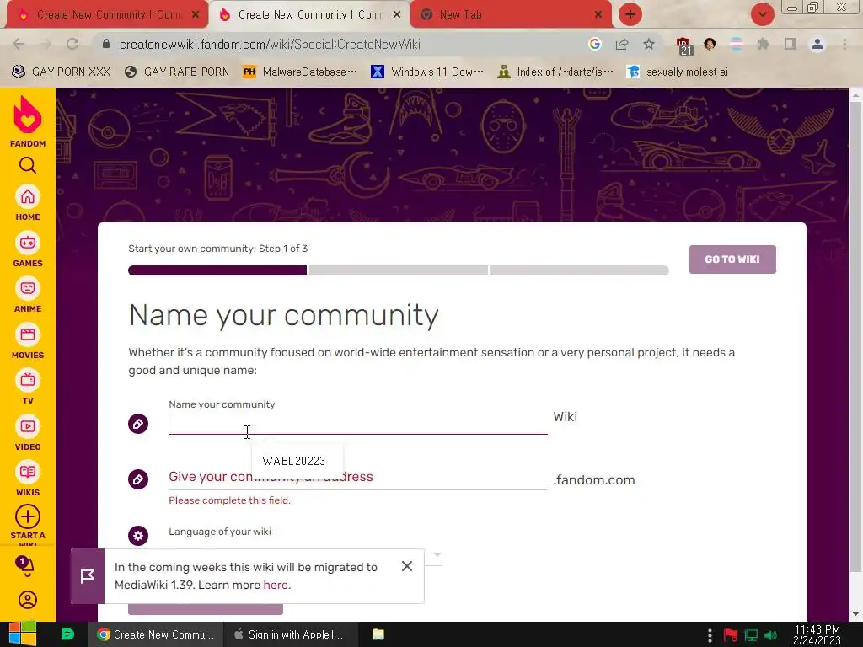Click the Start a Wiki plus icon
863x647 pixels.
tap(28, 517)
